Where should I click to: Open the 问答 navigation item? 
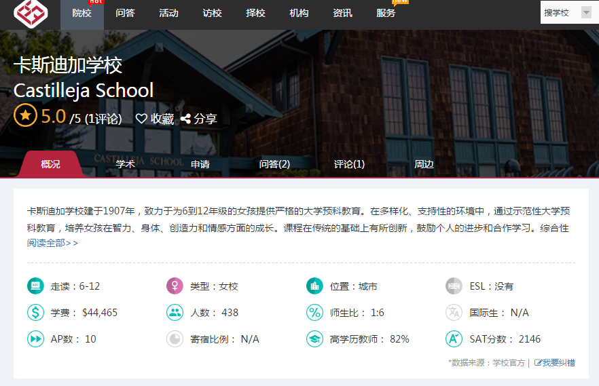pos(125,14)
